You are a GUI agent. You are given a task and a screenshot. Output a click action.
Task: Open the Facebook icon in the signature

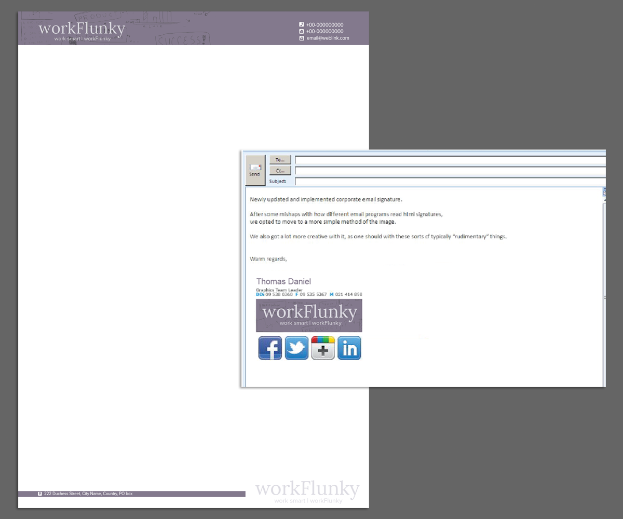pos(270,348)
